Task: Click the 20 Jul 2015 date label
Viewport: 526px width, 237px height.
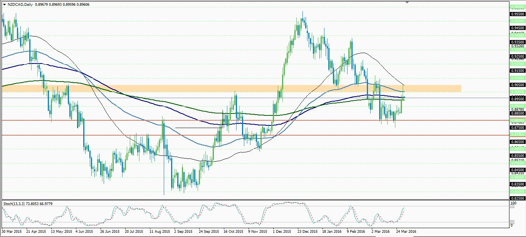Action: 134,232
